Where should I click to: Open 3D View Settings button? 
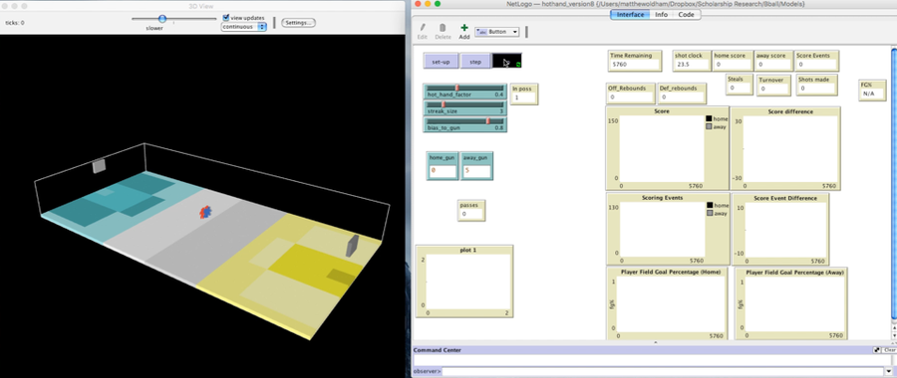click(298, 23)
